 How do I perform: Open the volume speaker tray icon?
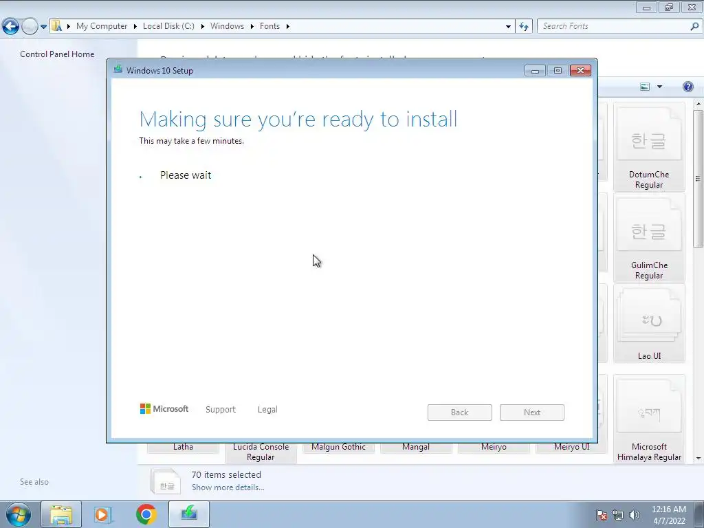(635, 515)
